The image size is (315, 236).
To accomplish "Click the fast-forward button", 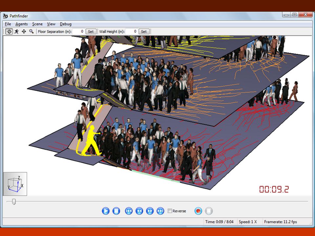I will tap(150, 211).
